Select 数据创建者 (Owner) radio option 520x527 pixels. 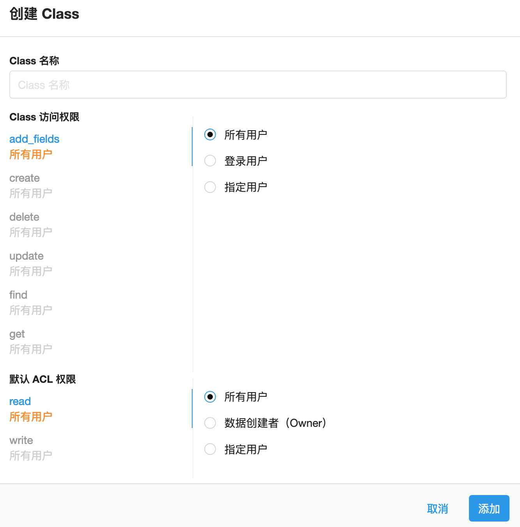click(210, 423)
